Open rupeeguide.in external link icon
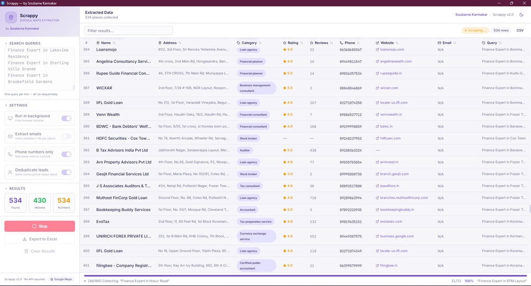This screenshot has height=286, width=531. click(x=377, y=73)
